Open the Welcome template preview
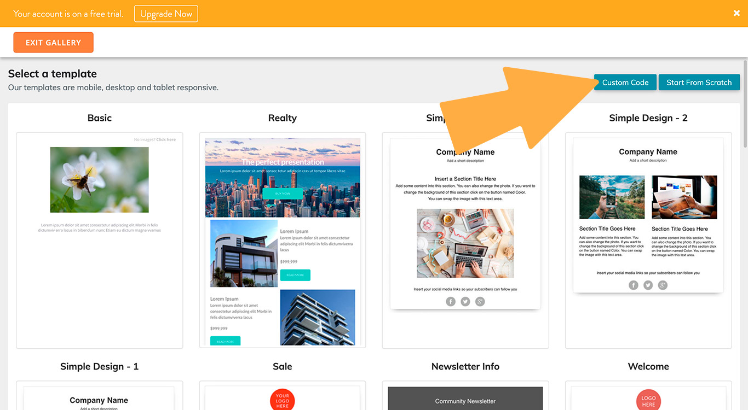The width and height of the screenshot is (748, 410). 648,395
